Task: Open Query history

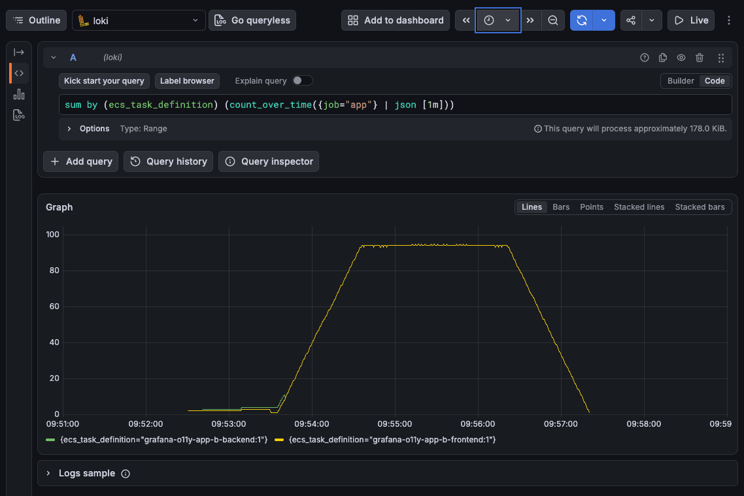Action: (169, 161)
